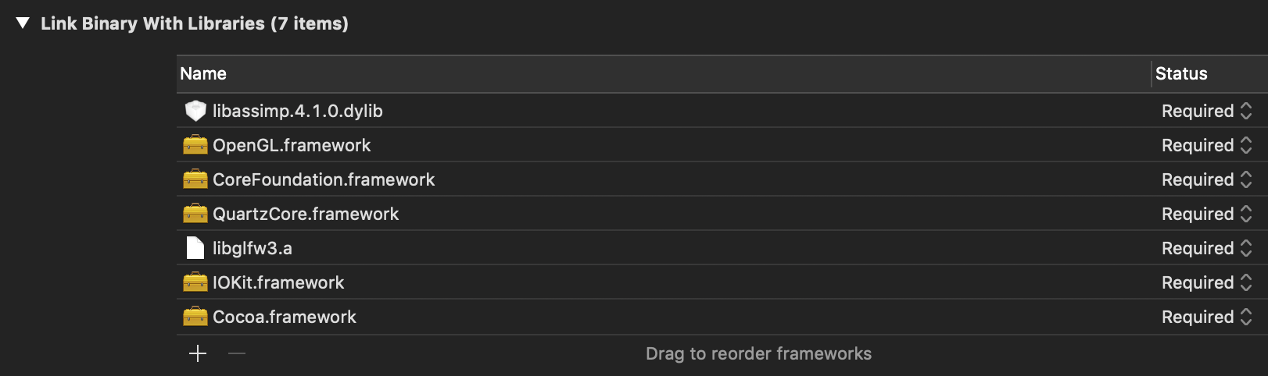Open status dropdown for QuartzCore.framework
1268x376 pixels.
[1206, 214]
